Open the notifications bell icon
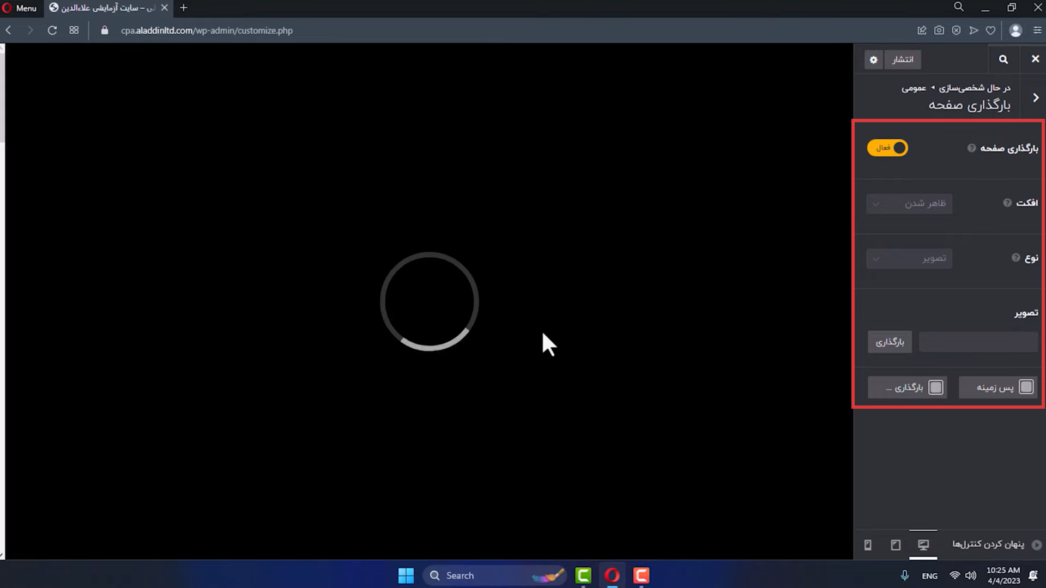Screen dimensions: 1046x588 [1033, 575]
